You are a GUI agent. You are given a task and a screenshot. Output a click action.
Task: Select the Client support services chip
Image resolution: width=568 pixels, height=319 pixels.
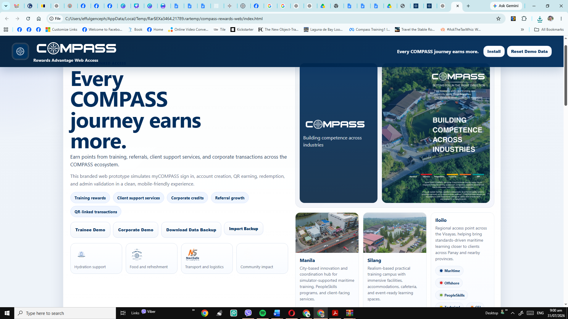point(138,198)
